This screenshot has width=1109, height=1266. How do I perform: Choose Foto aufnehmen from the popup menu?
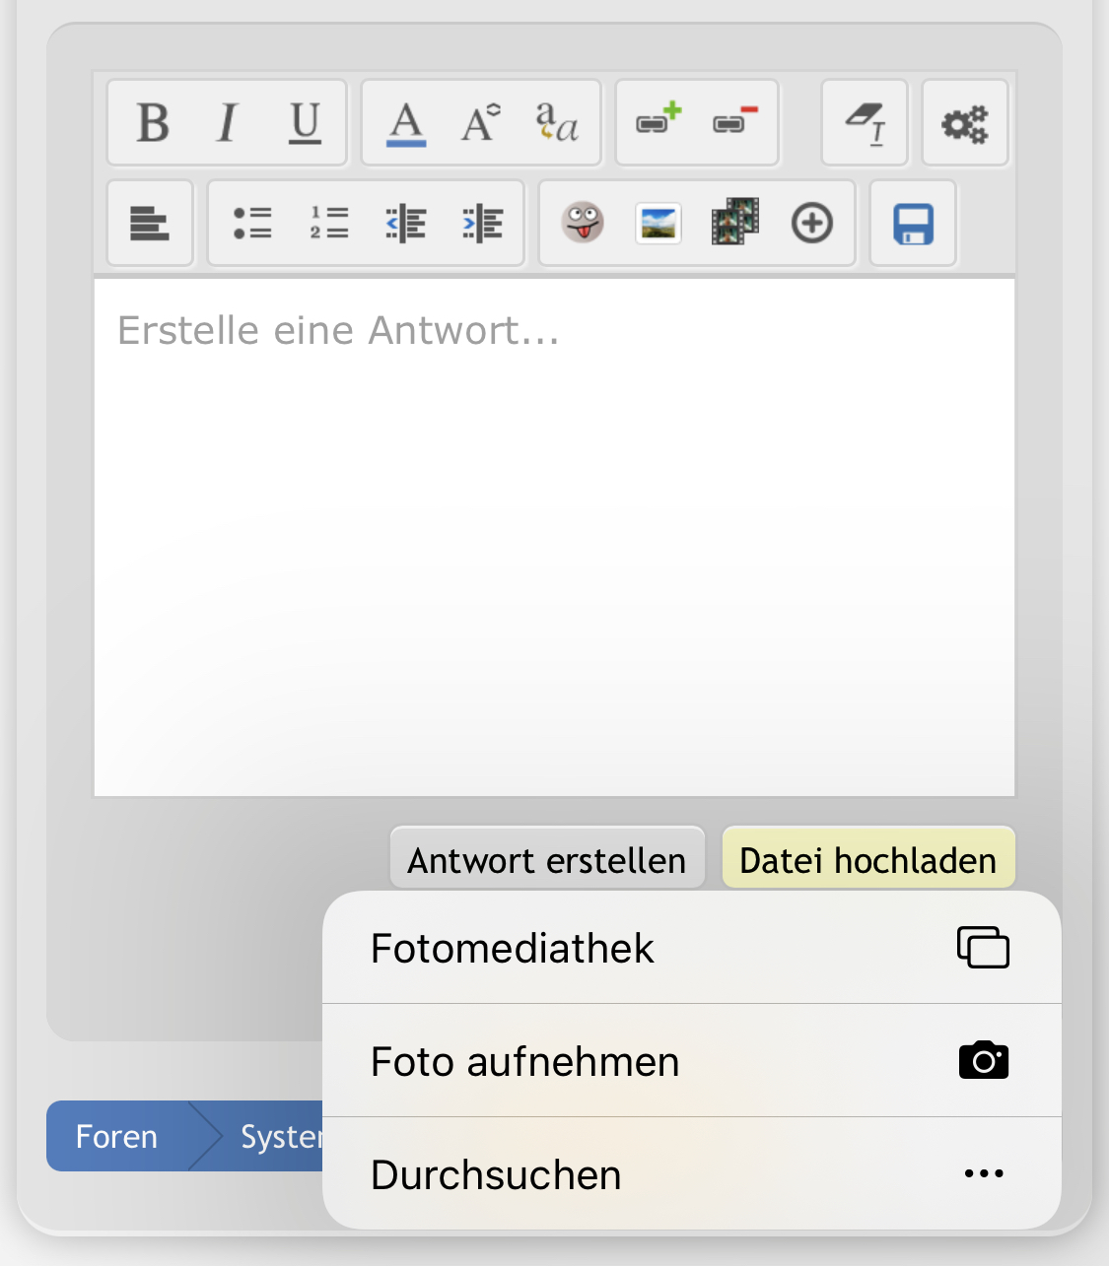(692, 1061)
